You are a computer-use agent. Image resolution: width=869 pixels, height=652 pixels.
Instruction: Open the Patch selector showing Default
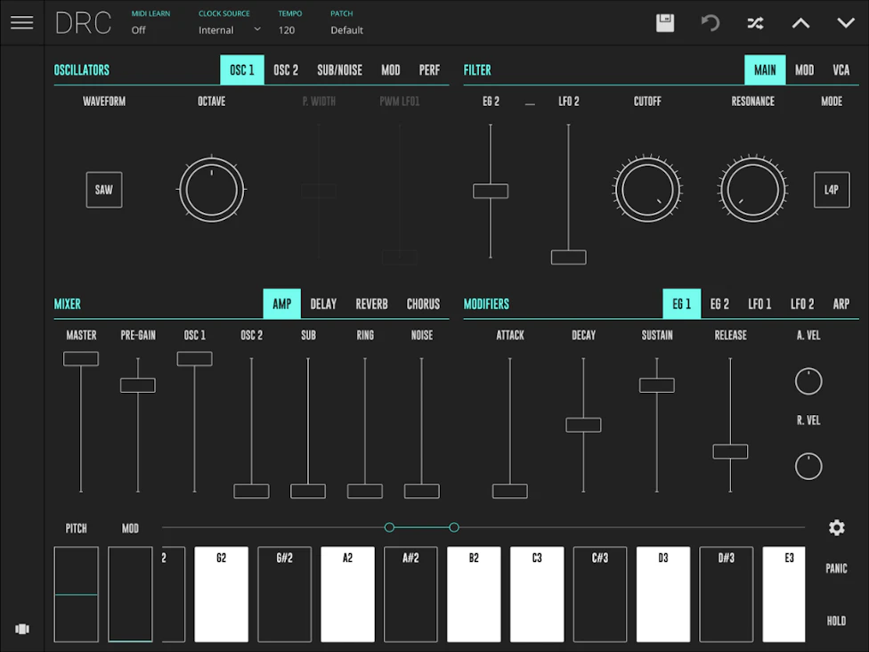[x=345, y=29]
